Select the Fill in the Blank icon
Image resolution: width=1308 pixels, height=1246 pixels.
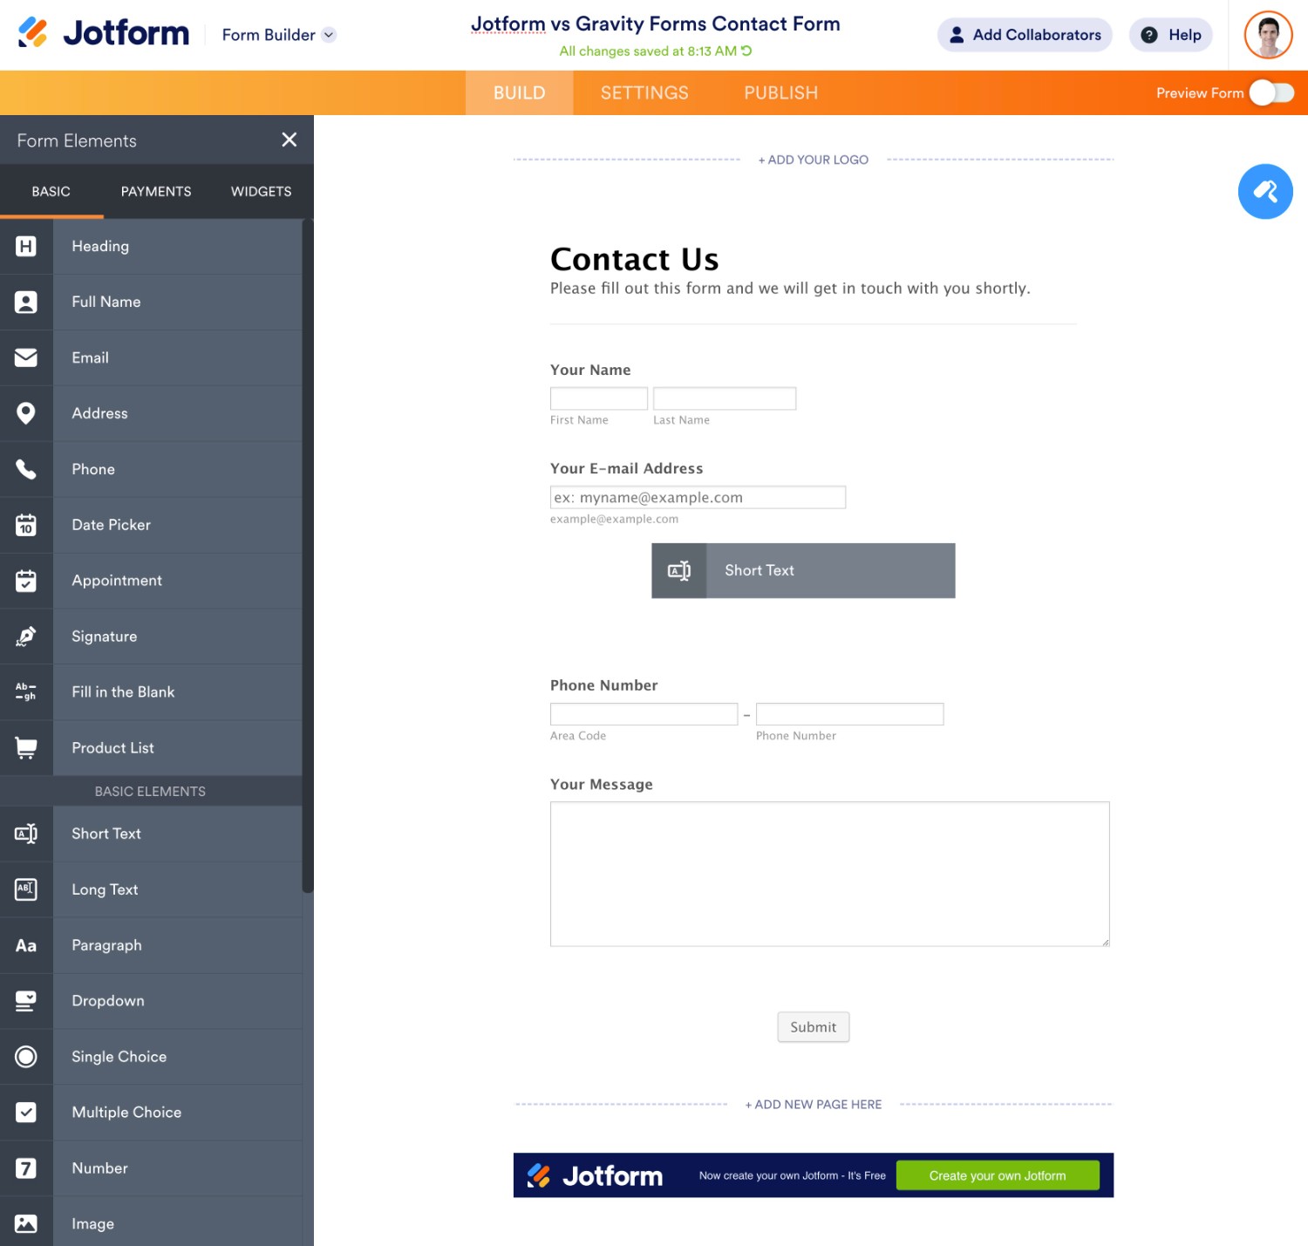coord(26,692)
